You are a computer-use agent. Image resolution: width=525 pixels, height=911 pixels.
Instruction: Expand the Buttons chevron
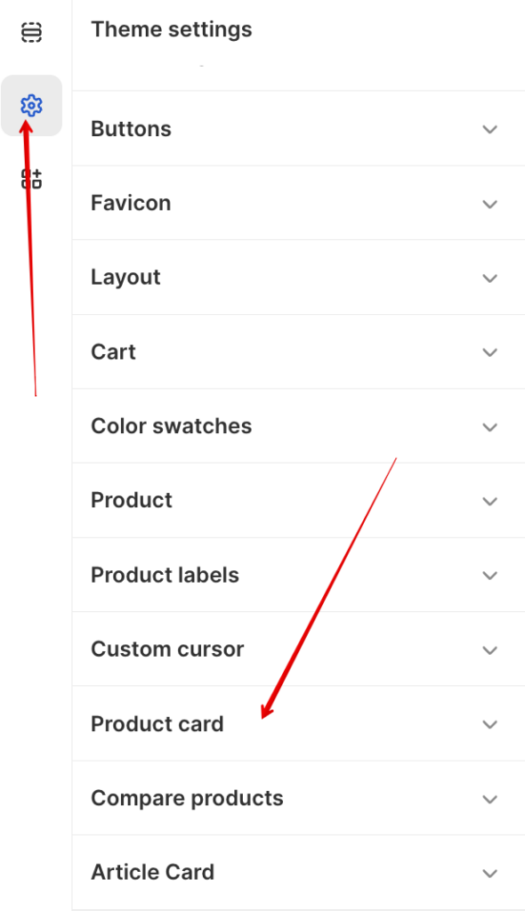pos(490,129)
